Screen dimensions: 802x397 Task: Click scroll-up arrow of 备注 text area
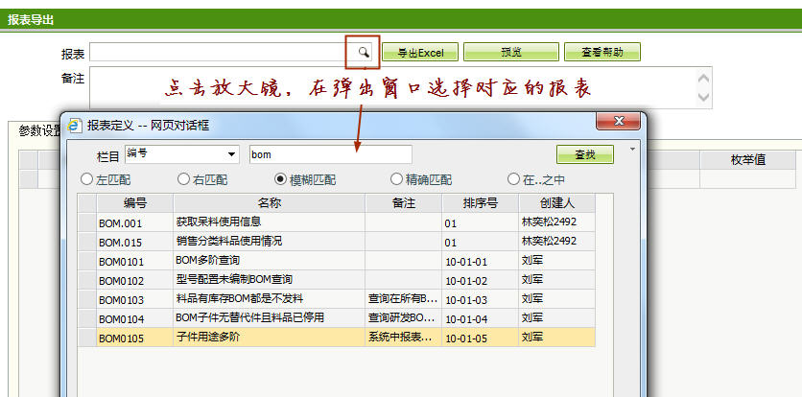pos(704,78)
